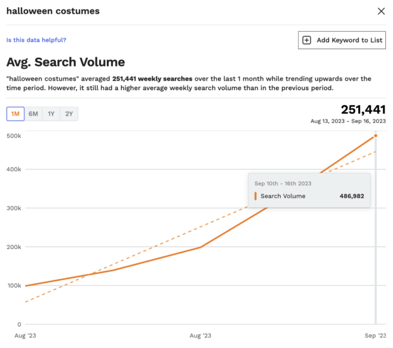
Task: Click the Avg. Search Volume heading
Action: click(x=65, y=61)
